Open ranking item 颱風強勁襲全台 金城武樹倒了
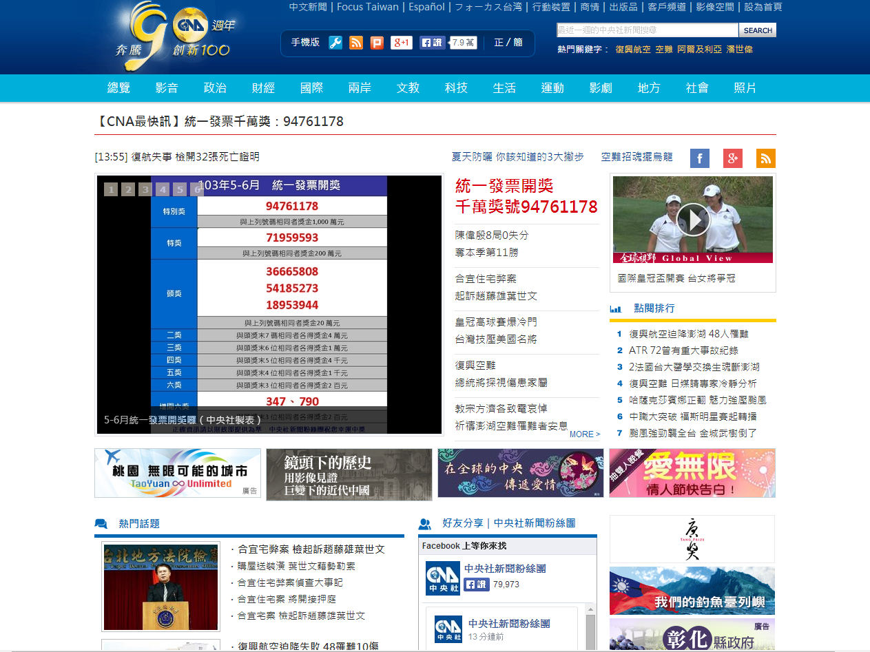 (x=693, y=433)
